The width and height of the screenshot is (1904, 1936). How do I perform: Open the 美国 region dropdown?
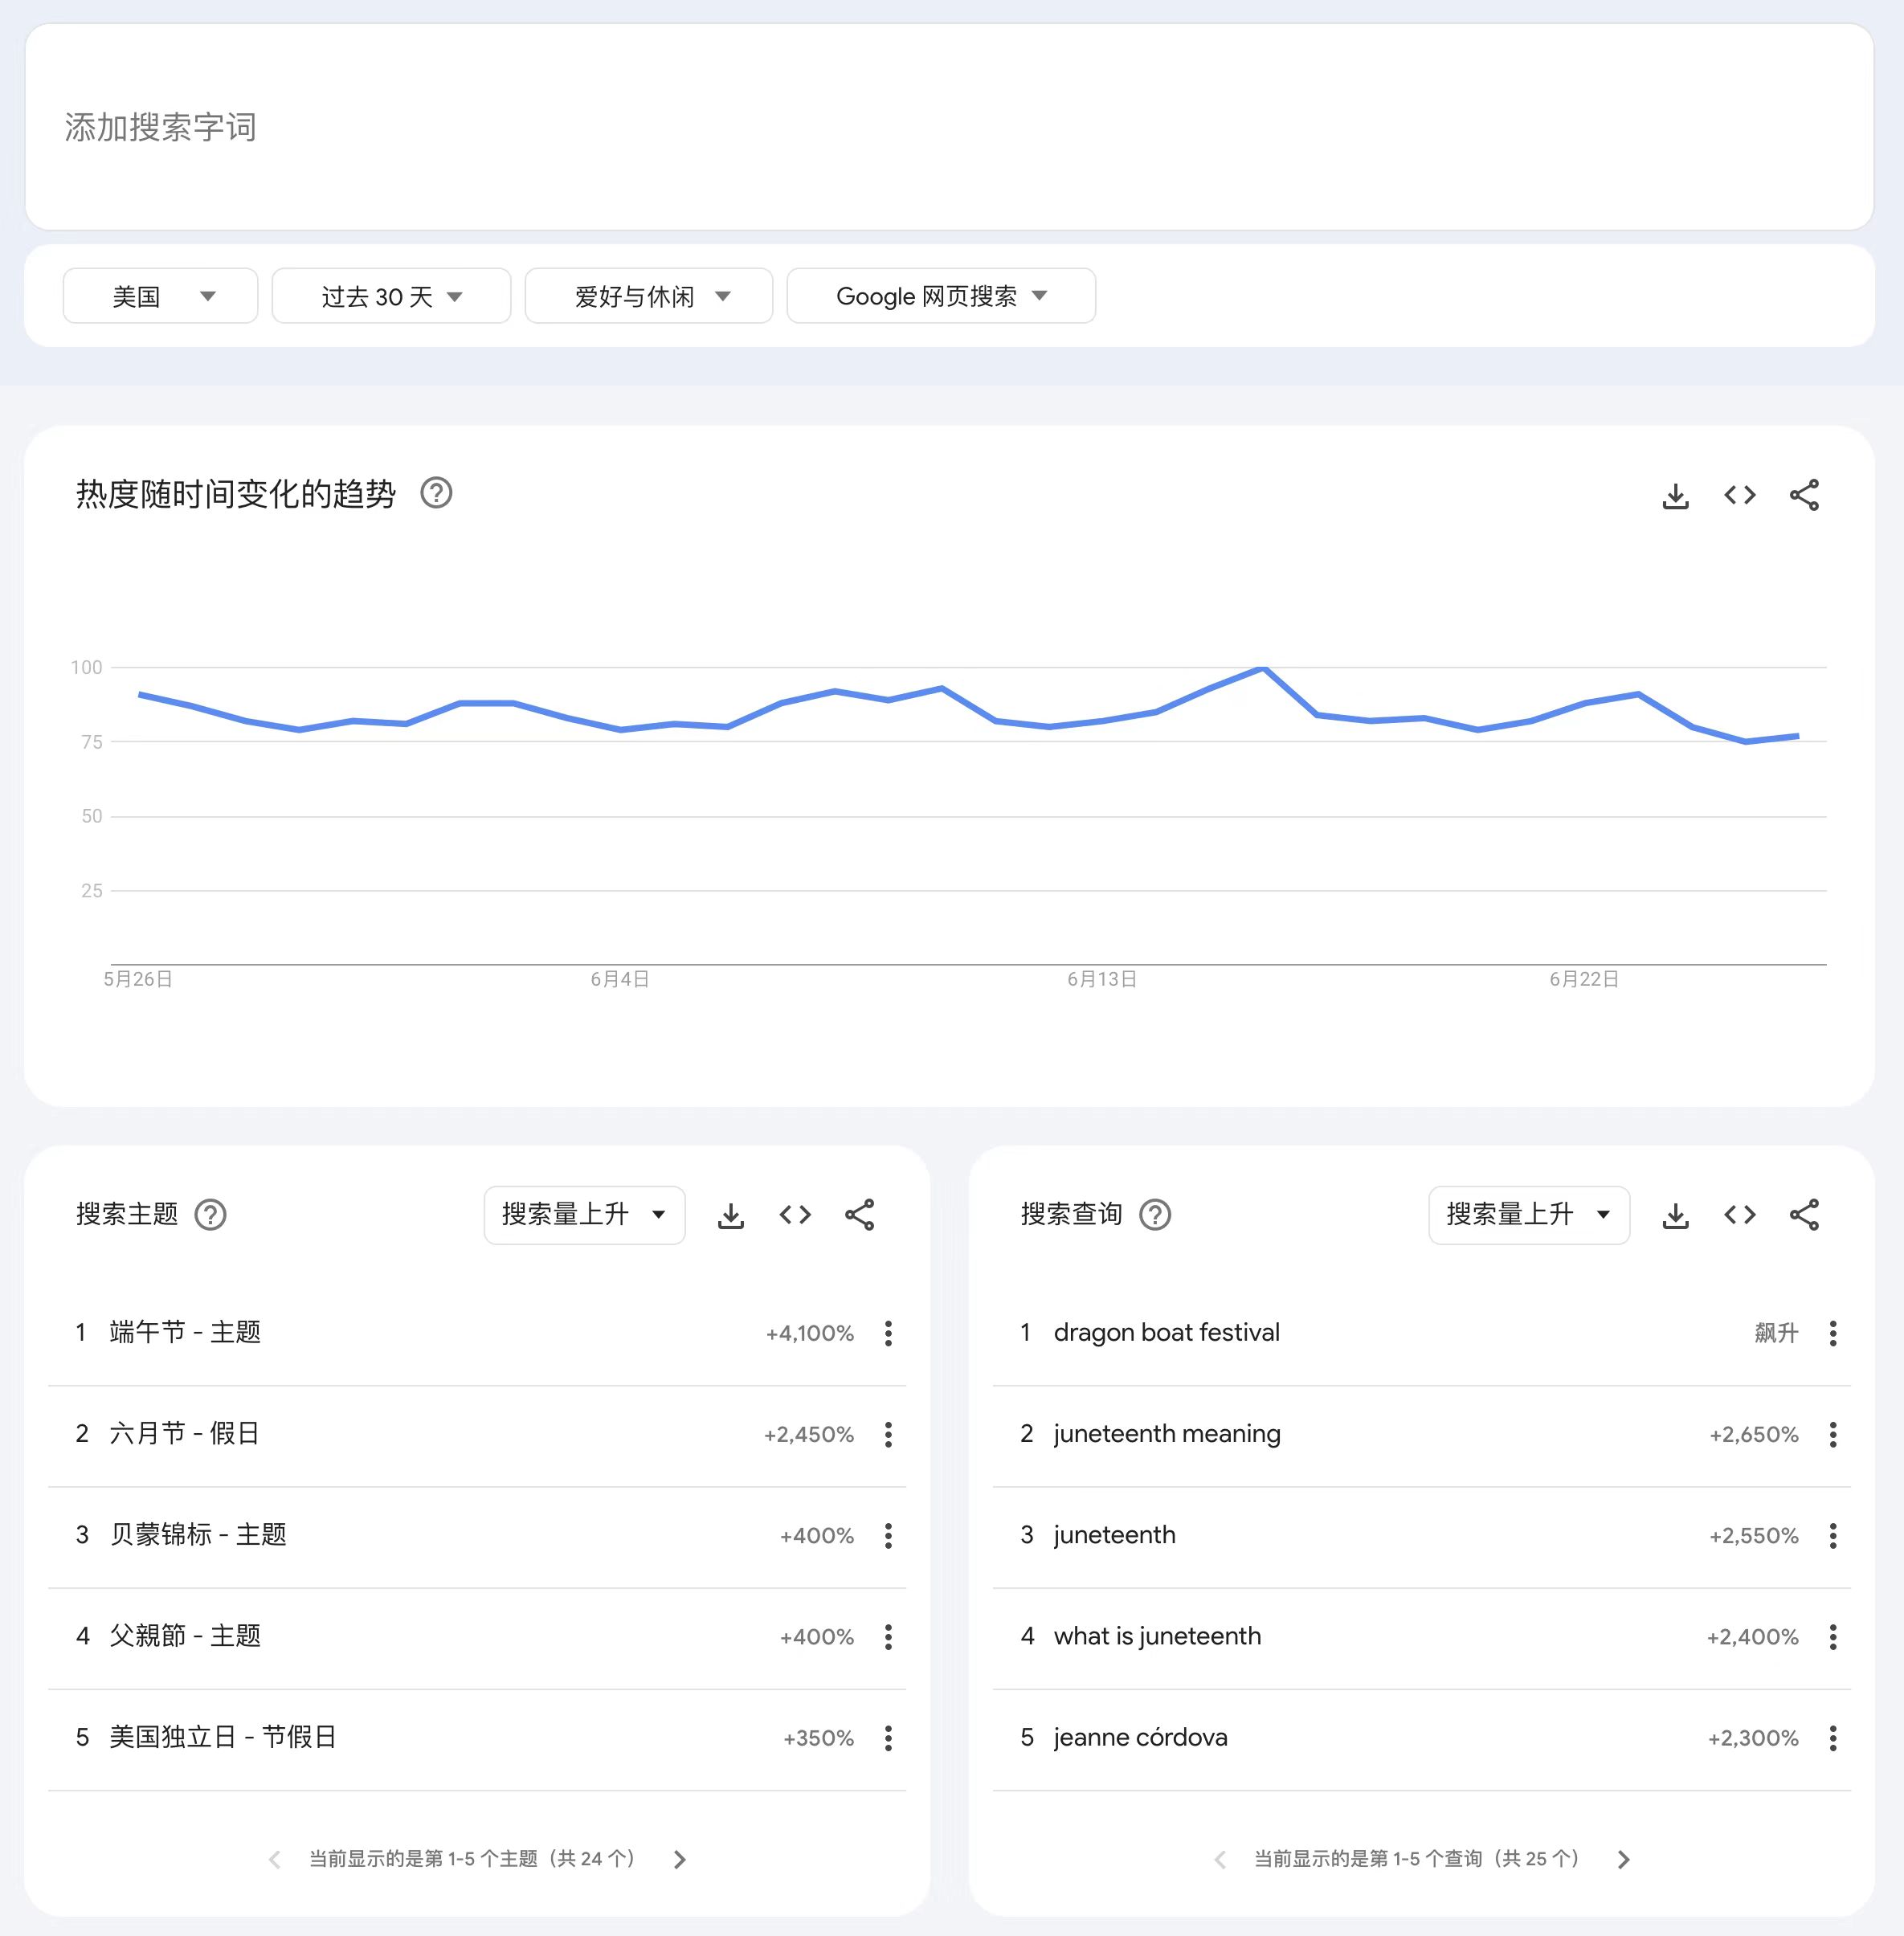point(160,296)
